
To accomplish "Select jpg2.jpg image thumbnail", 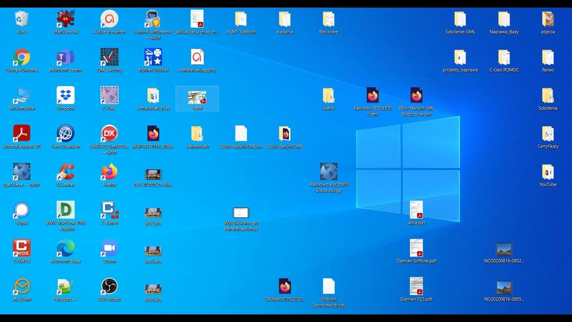I will coord(153,213).
